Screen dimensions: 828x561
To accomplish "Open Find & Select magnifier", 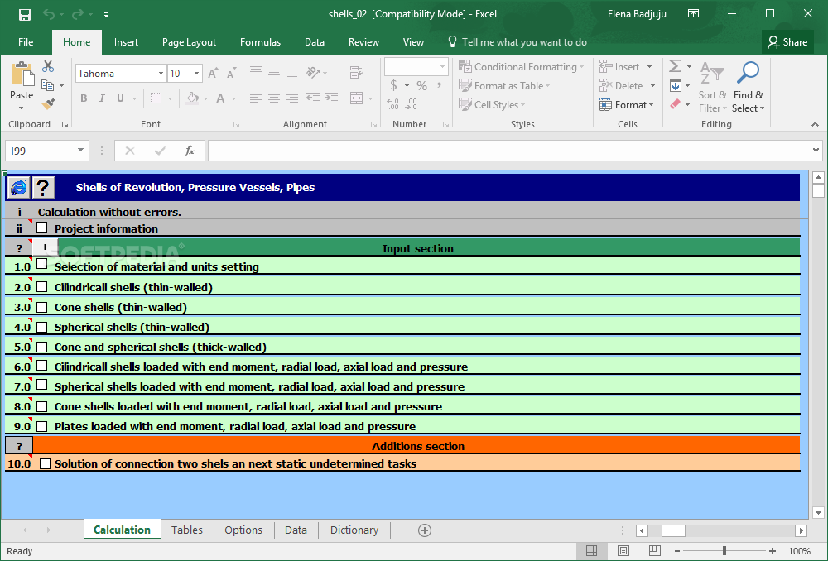I will (x=749, y=87).
